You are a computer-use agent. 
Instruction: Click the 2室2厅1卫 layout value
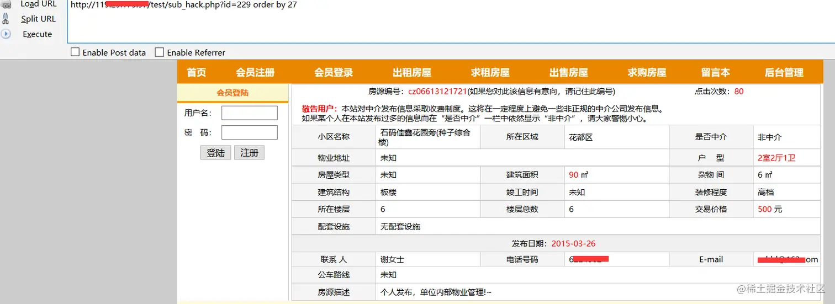coord(777,158)
